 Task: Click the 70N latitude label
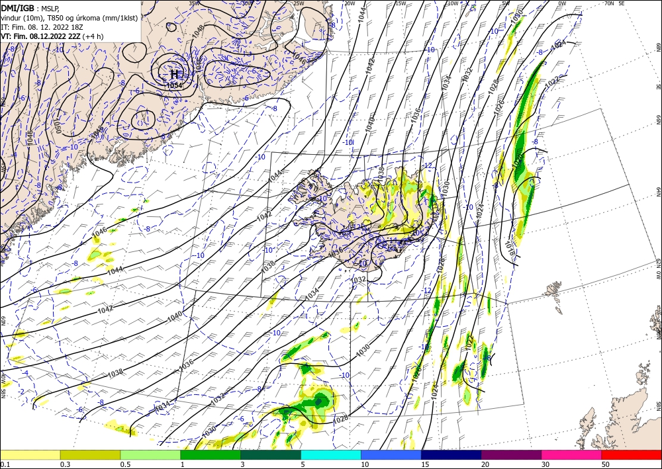(x=609, y=3)
